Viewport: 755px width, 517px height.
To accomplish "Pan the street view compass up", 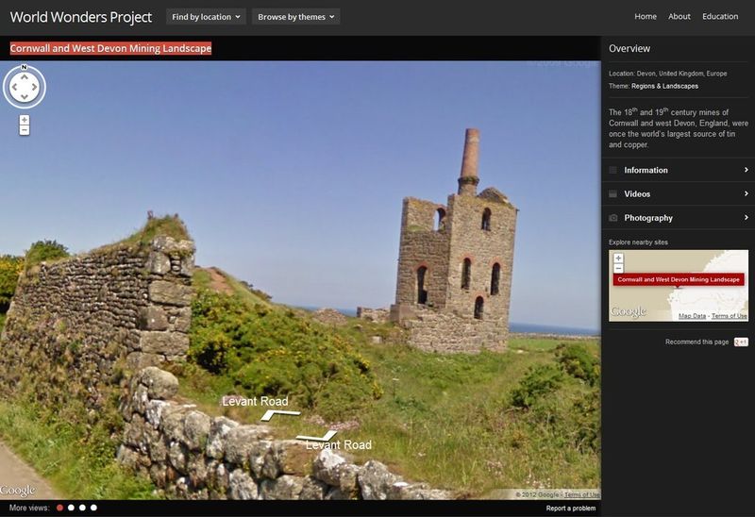I will point(25,77).
